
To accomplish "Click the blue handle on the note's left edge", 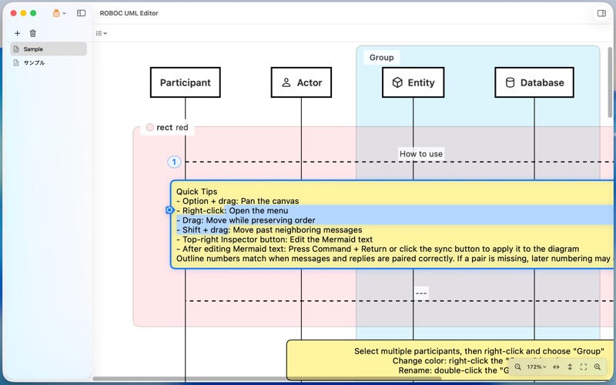I will [169, 210].
